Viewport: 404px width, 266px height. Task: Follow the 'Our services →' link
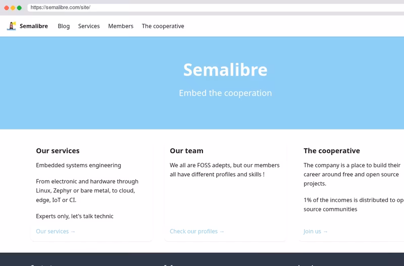point(56,231)
